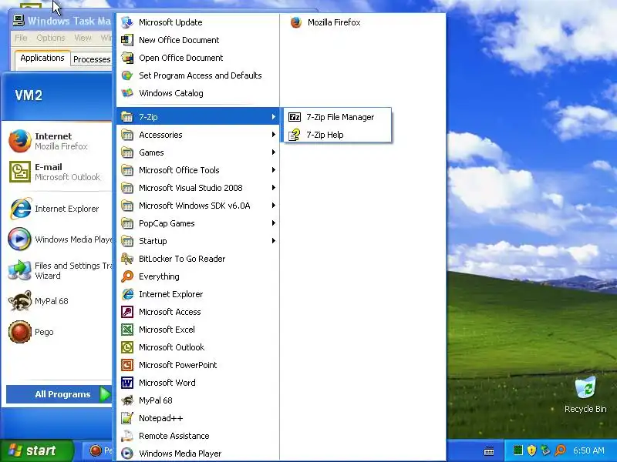
Task: Open View menu in Task Manager
Action: 83,38
